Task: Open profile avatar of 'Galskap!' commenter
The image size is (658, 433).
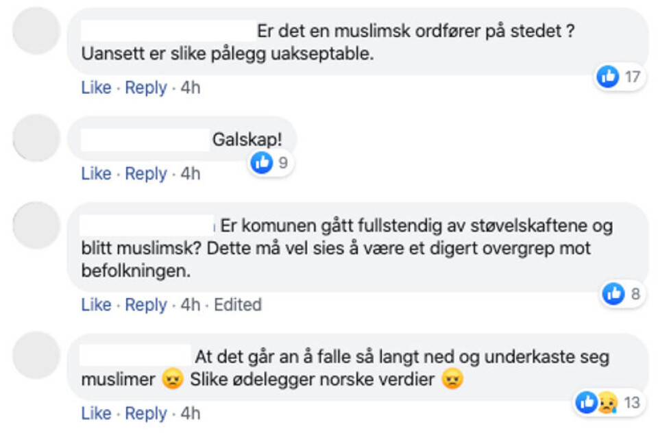Action: (x=36, y=138)
